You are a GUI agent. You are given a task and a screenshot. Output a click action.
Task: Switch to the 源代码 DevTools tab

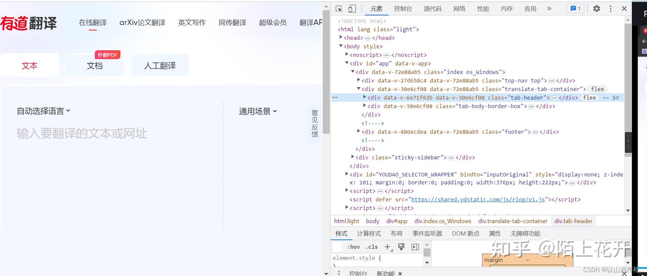coord(433,9)
